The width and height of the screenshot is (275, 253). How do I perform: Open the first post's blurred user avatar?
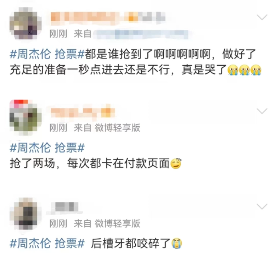[26, 23]
